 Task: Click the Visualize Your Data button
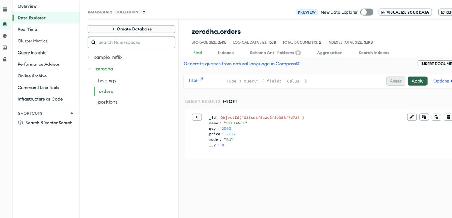point(405,12)
